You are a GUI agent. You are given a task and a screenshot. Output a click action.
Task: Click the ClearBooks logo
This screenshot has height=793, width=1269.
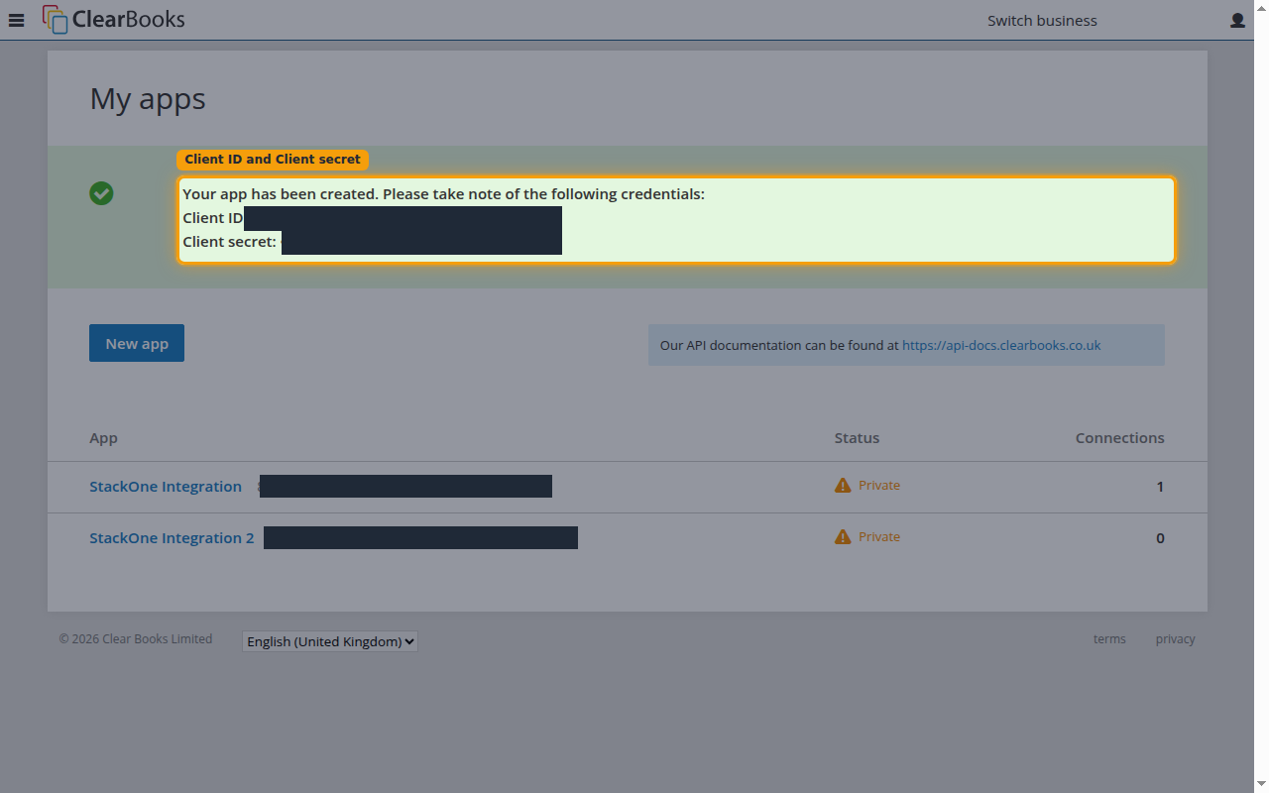[113, 19]
